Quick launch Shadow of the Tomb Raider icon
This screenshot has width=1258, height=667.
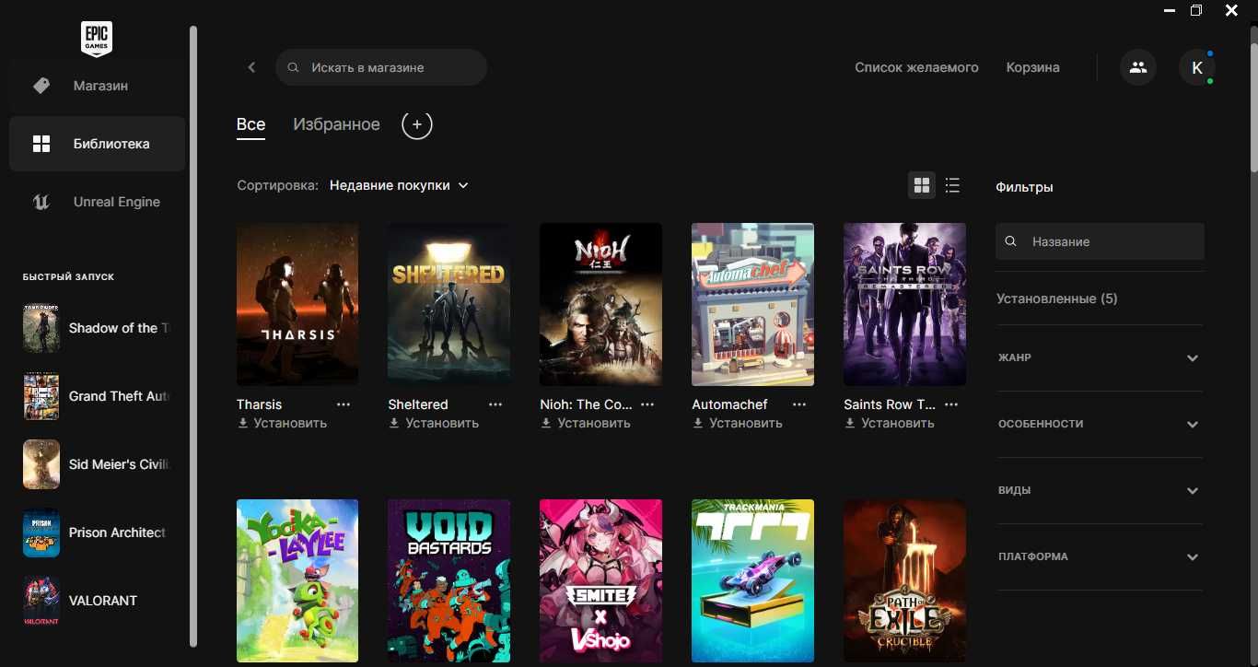[x=41, y=328]
